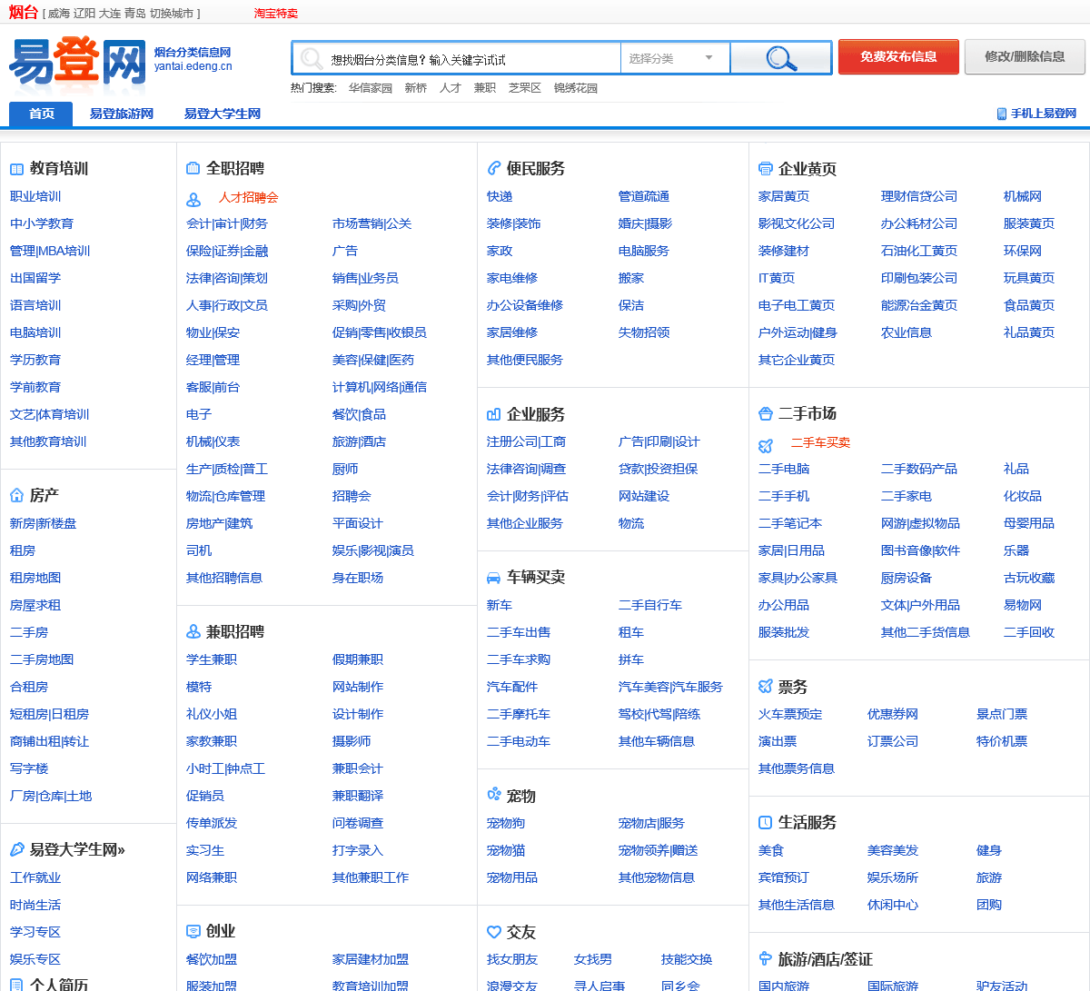Click the 二手市场 section icon
1090x991 pixels.
[765, 413]
